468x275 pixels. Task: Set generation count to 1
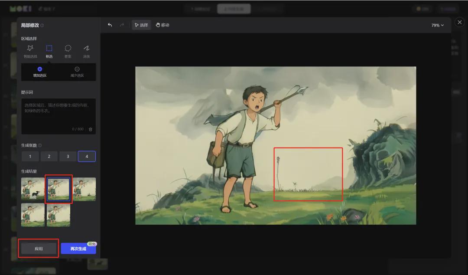30,156
